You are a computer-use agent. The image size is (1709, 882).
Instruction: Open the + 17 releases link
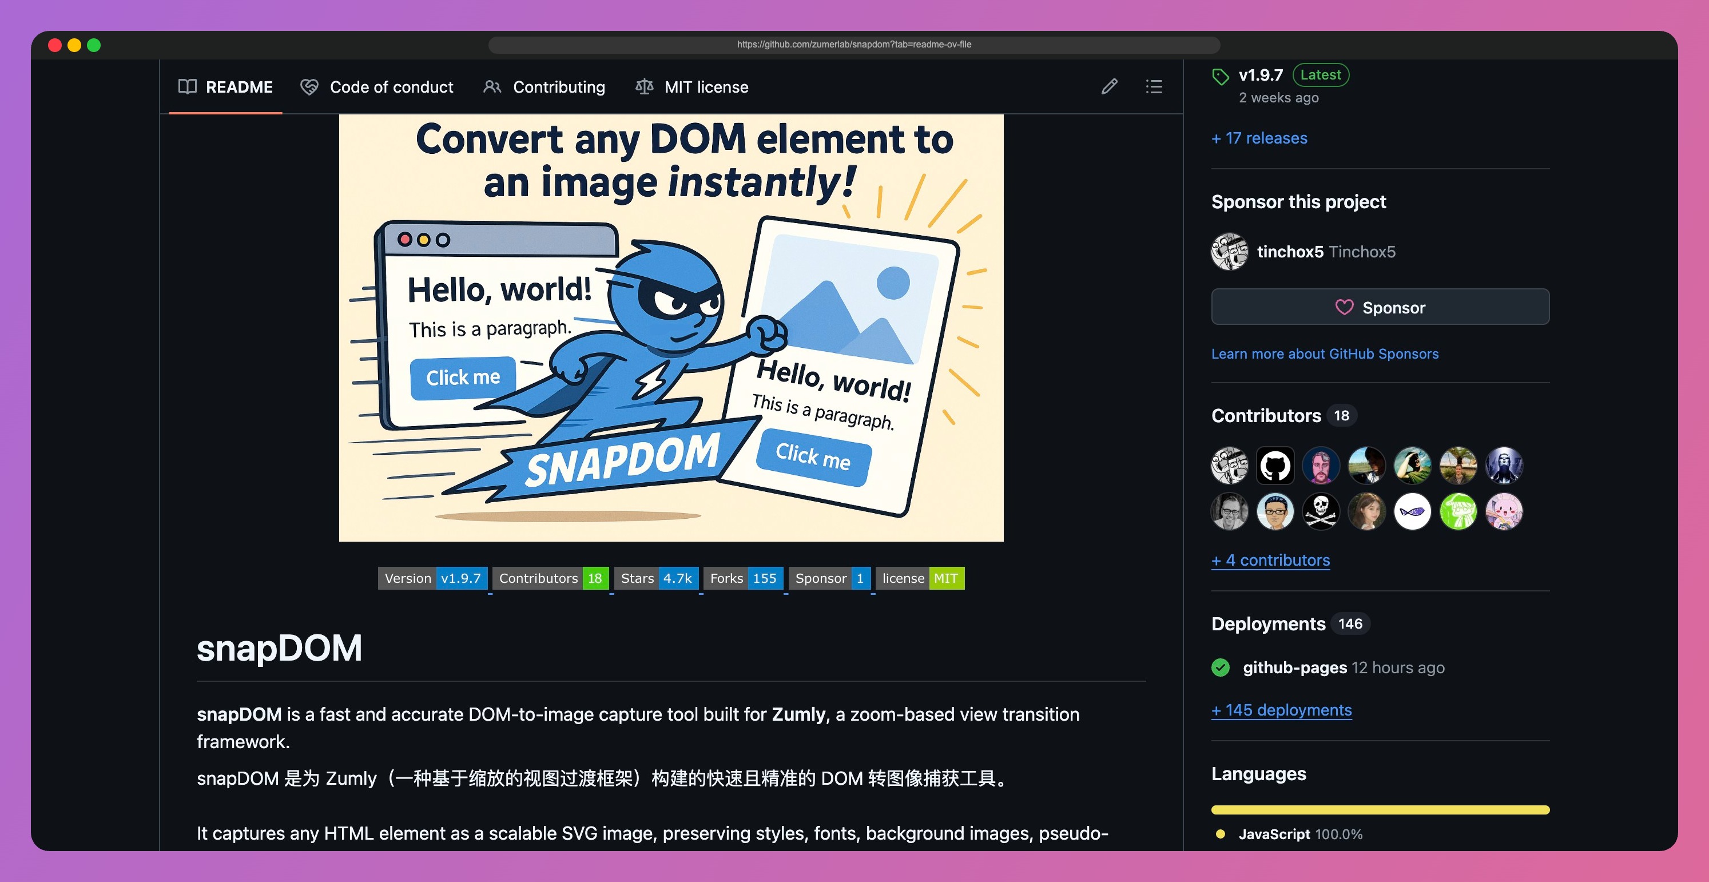tap(1259, 138)
